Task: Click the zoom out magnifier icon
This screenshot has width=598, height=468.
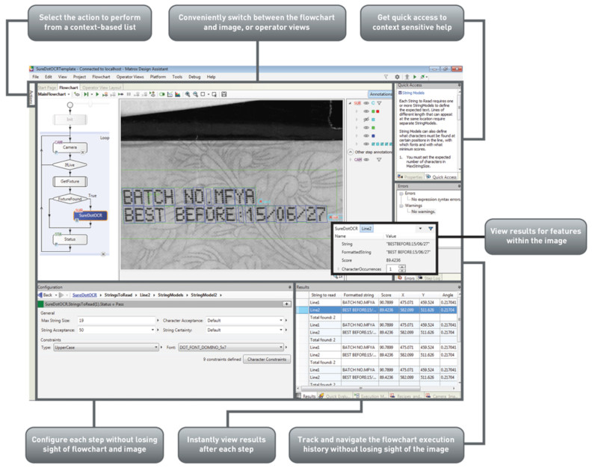Action: click(x=195, y=94)
